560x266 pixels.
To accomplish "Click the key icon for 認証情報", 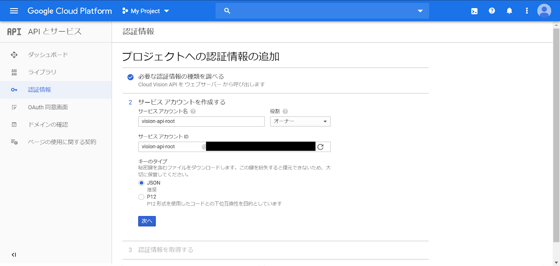I will click(14, 90).
